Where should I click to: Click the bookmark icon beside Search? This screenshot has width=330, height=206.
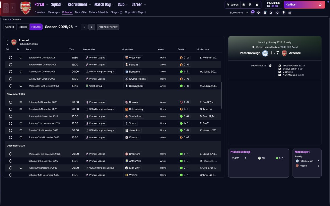[243, 5]
